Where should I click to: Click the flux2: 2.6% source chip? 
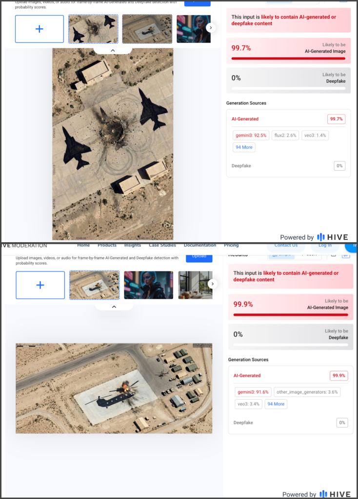click(284, 135)
